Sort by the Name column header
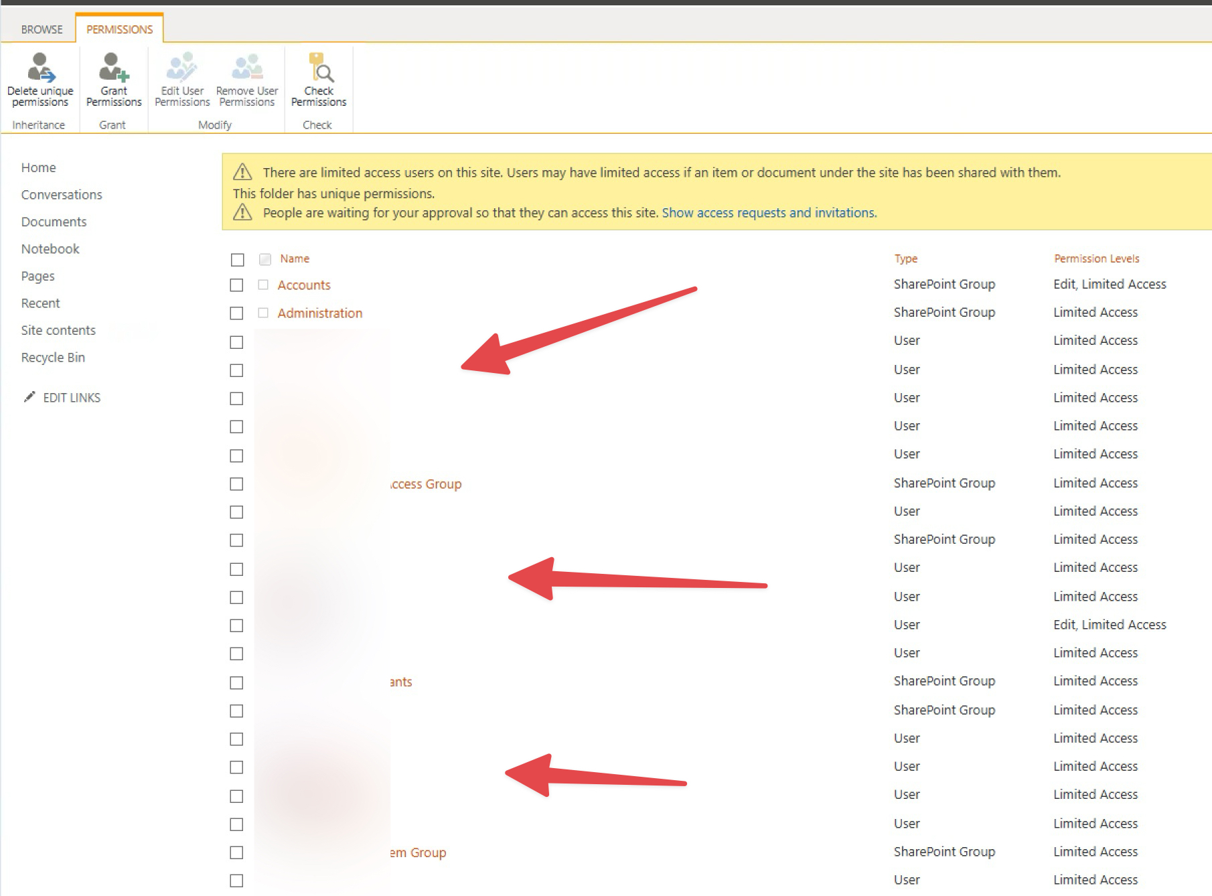1212x896 pixels. pyautogui.click(x=295, y=258)
